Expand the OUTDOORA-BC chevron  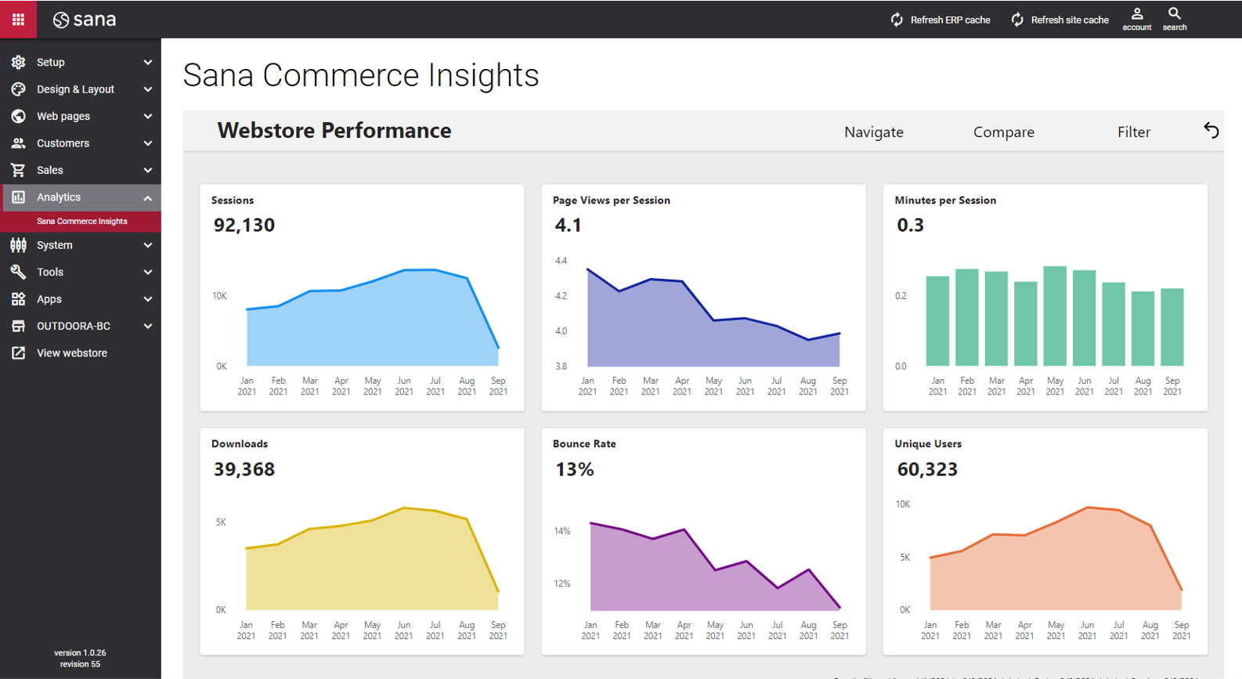tap(147, 327)
